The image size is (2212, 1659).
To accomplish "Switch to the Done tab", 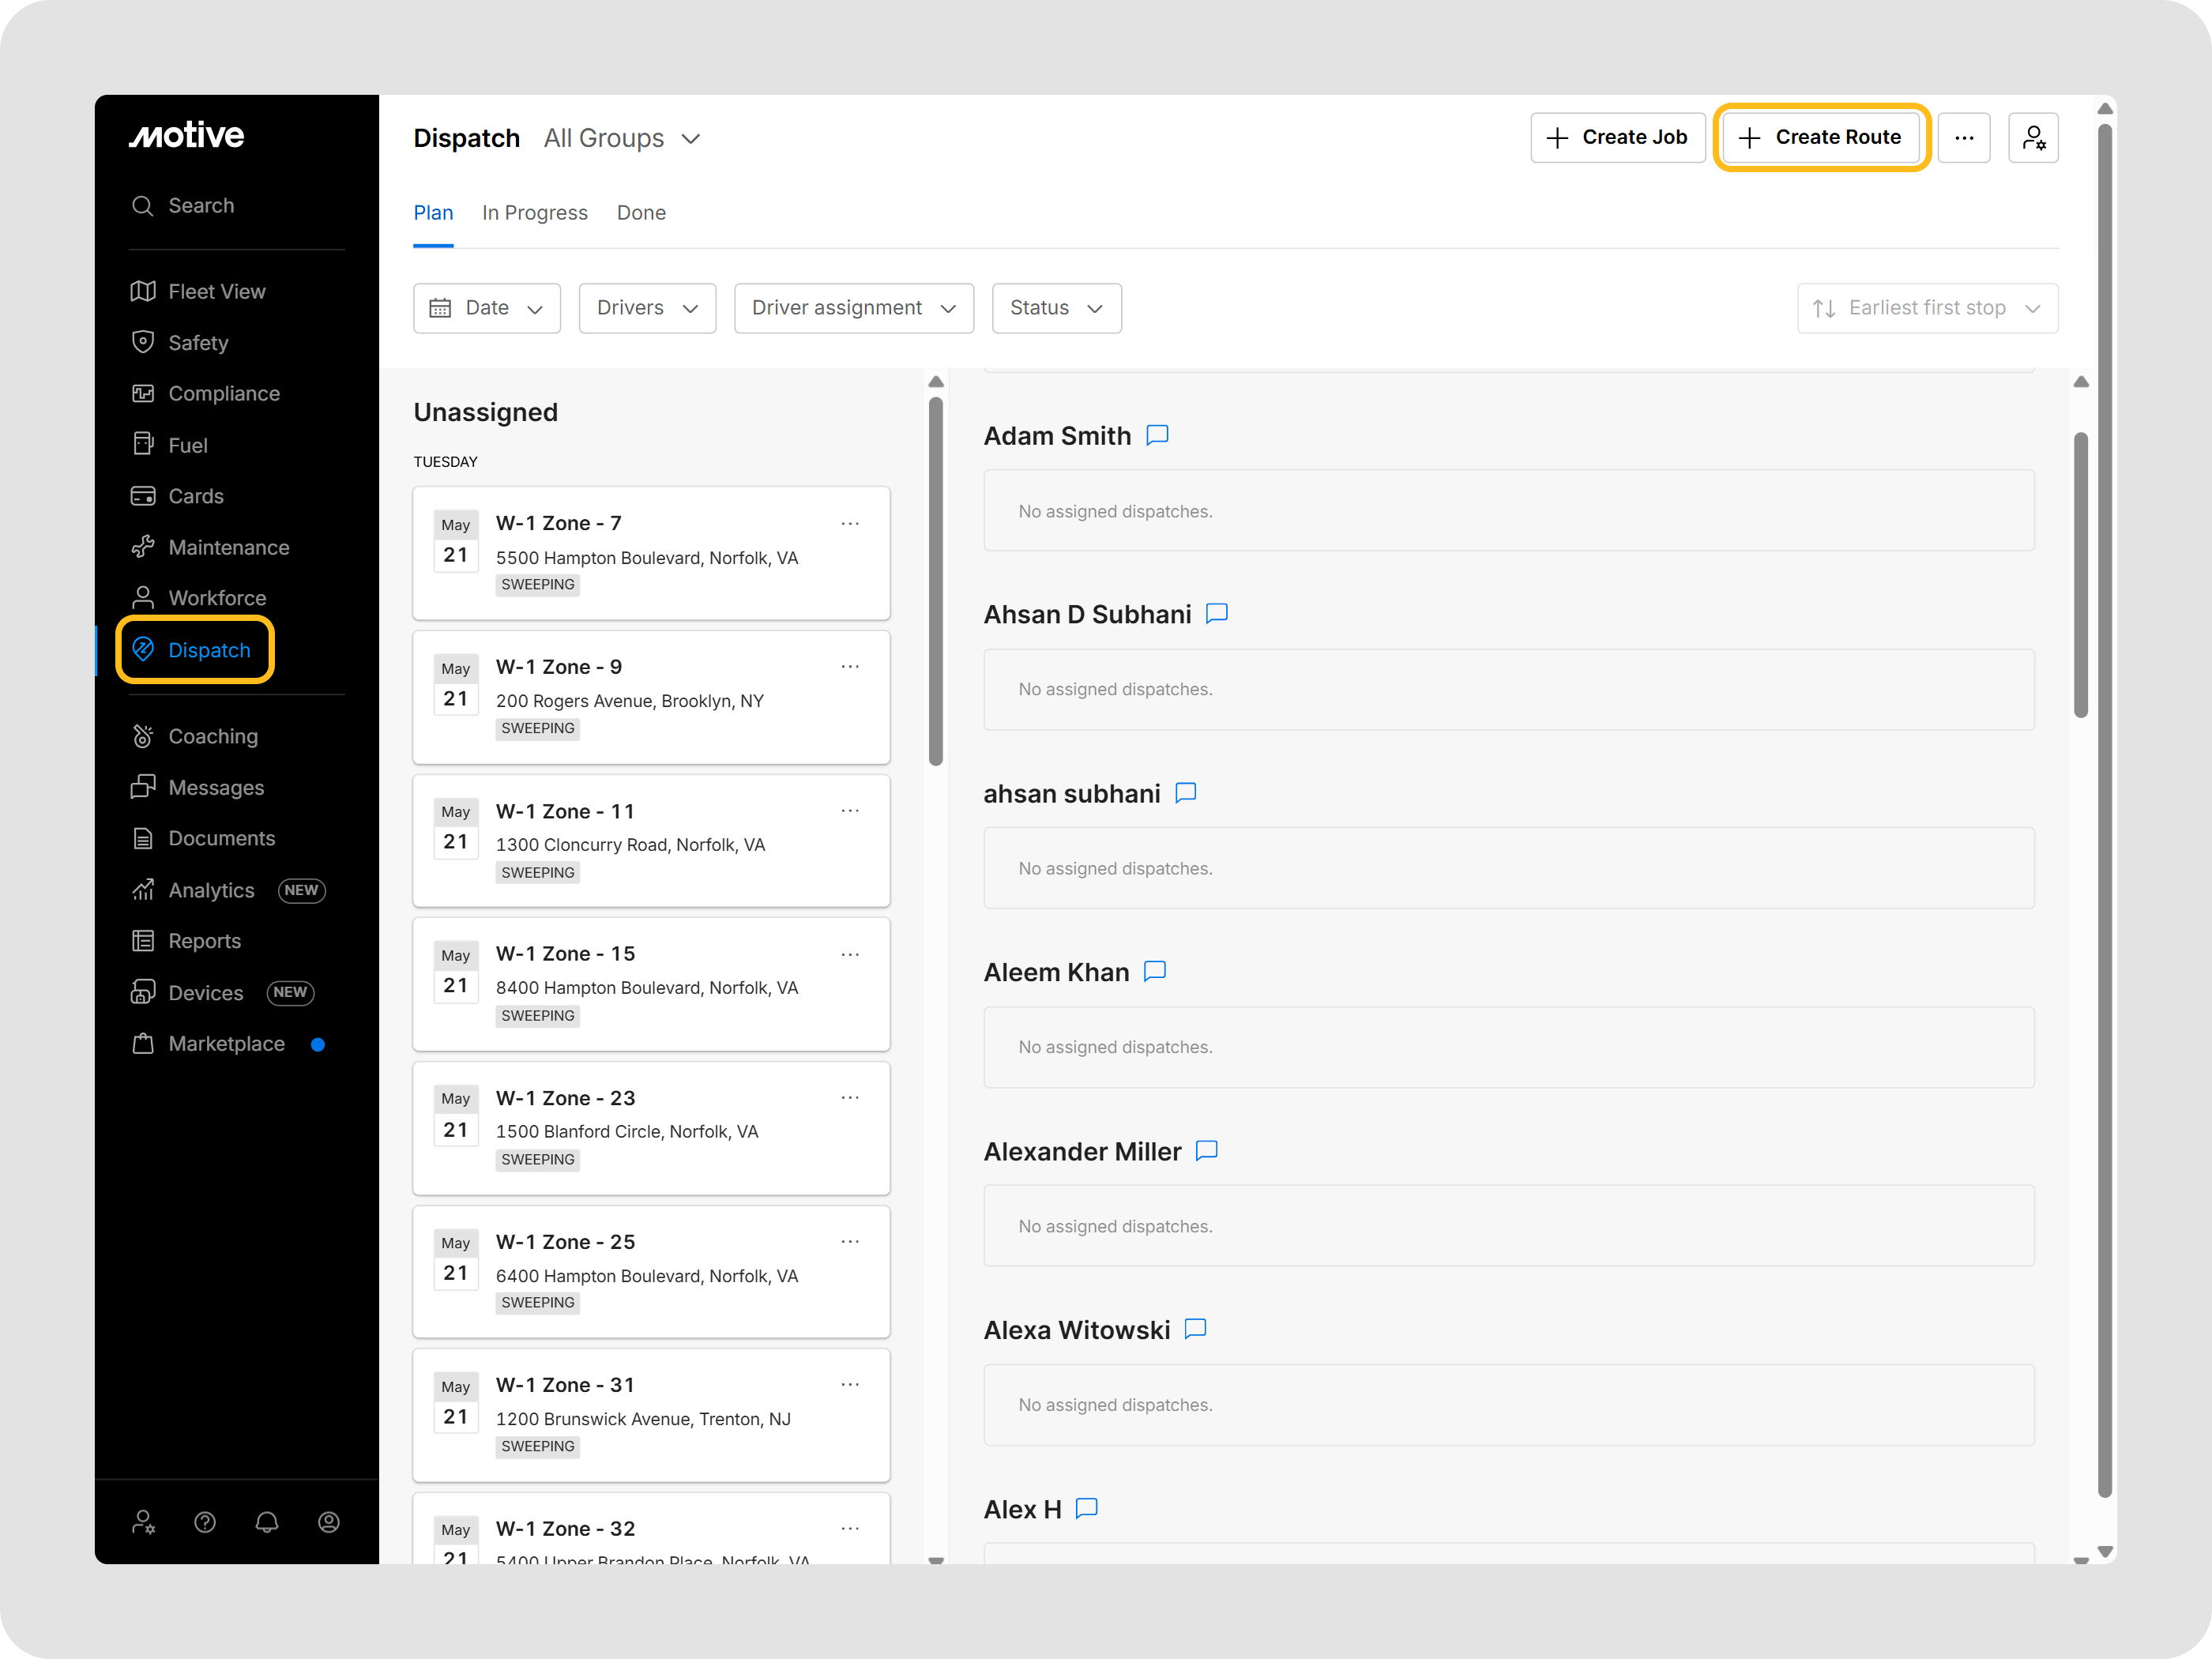I will click(x=641, y=213).
